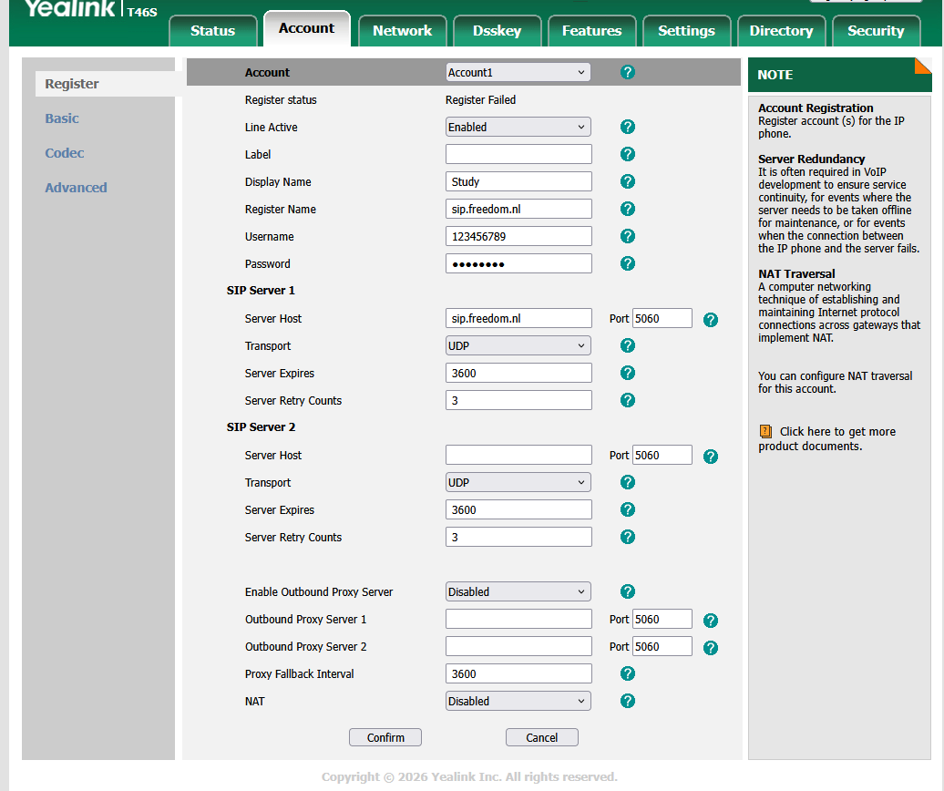Click the Cancel button
Screen dimensions: 944x791
click(x=541, y=737)
